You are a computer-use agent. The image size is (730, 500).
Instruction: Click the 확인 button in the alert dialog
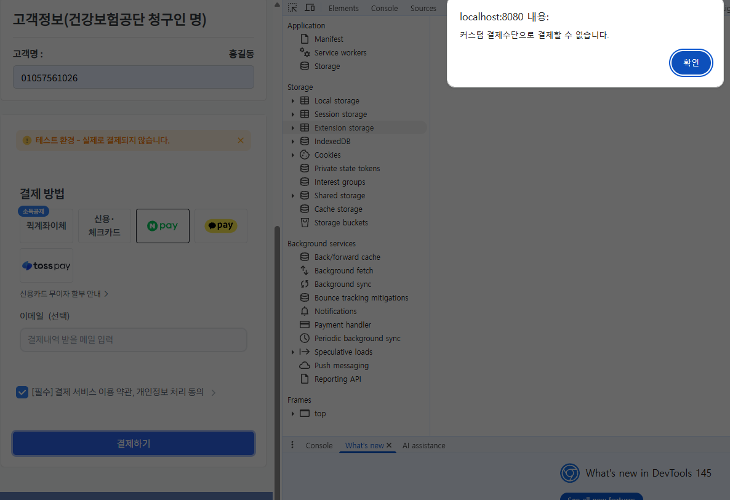tap(691, 62)
